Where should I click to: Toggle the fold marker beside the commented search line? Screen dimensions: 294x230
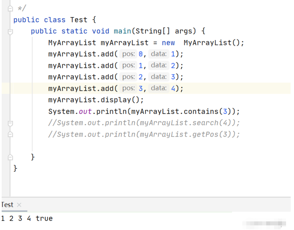tap(10, 124)
